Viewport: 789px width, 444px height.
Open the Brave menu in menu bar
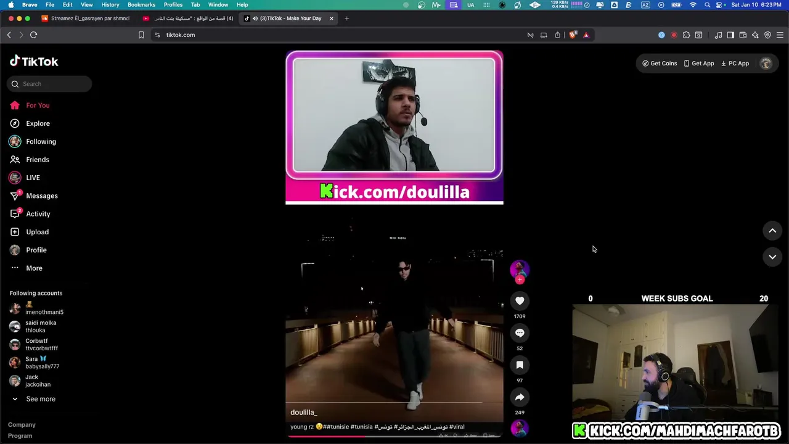[30, 5]
